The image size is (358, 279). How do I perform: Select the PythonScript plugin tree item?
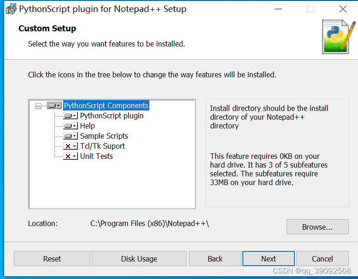point(112,116)
